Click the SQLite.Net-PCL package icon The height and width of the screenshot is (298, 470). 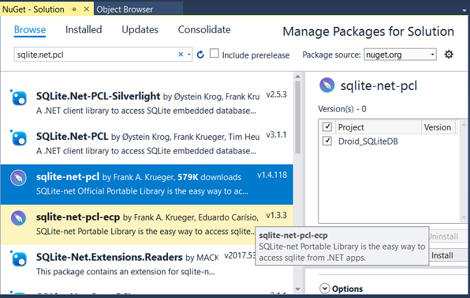[x=18, y=138]
